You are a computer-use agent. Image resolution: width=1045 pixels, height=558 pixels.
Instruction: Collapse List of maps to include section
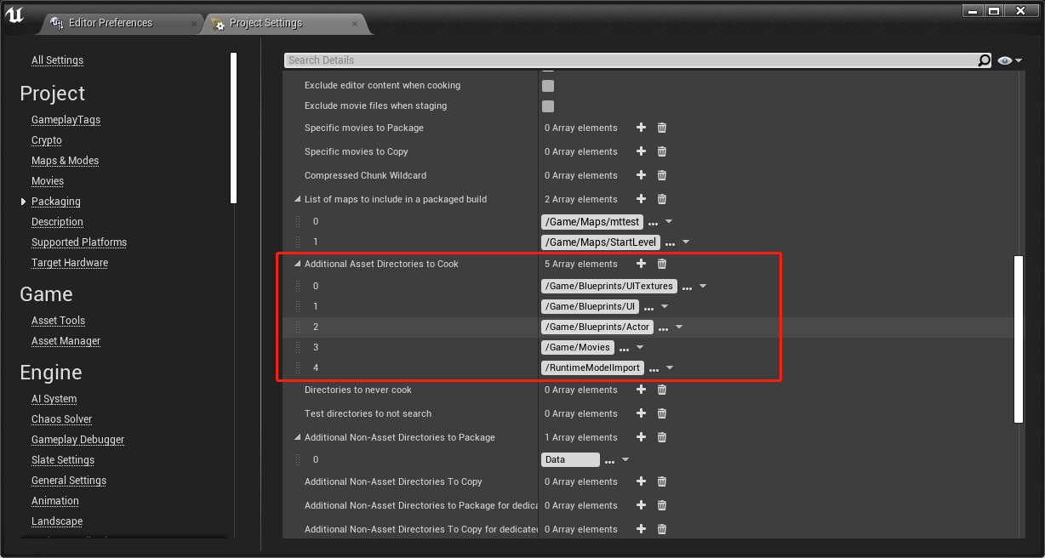tap(298, 199)
